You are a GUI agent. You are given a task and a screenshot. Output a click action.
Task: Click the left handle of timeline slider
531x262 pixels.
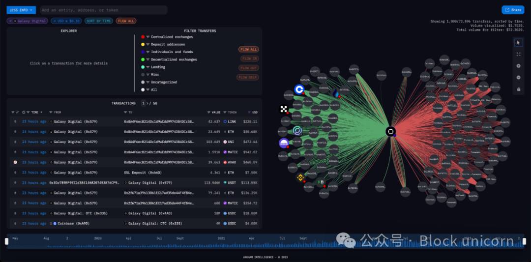[x=7, y=241]
